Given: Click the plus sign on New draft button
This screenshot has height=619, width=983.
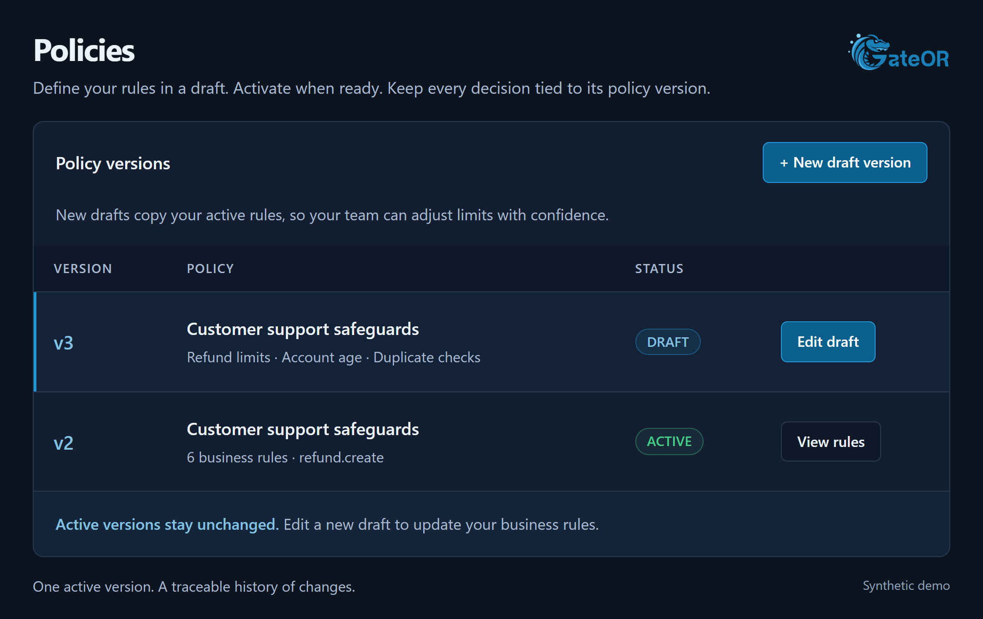Looking at the screenshot, I should pyautogui.click(x=784, y=163).
